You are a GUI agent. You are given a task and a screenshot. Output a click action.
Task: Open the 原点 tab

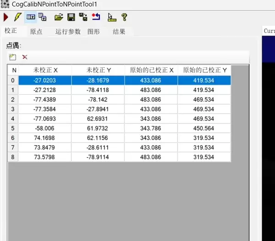pos(36,32)
